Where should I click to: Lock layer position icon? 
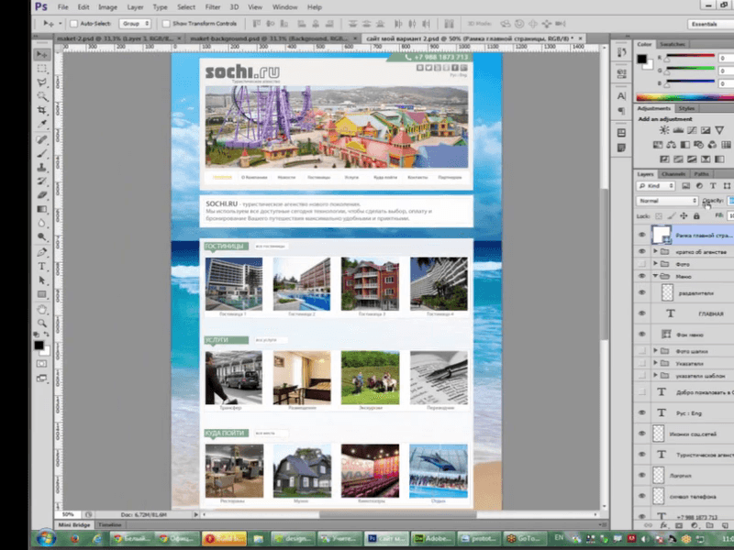pyautogui.click(x=684, y=216)
